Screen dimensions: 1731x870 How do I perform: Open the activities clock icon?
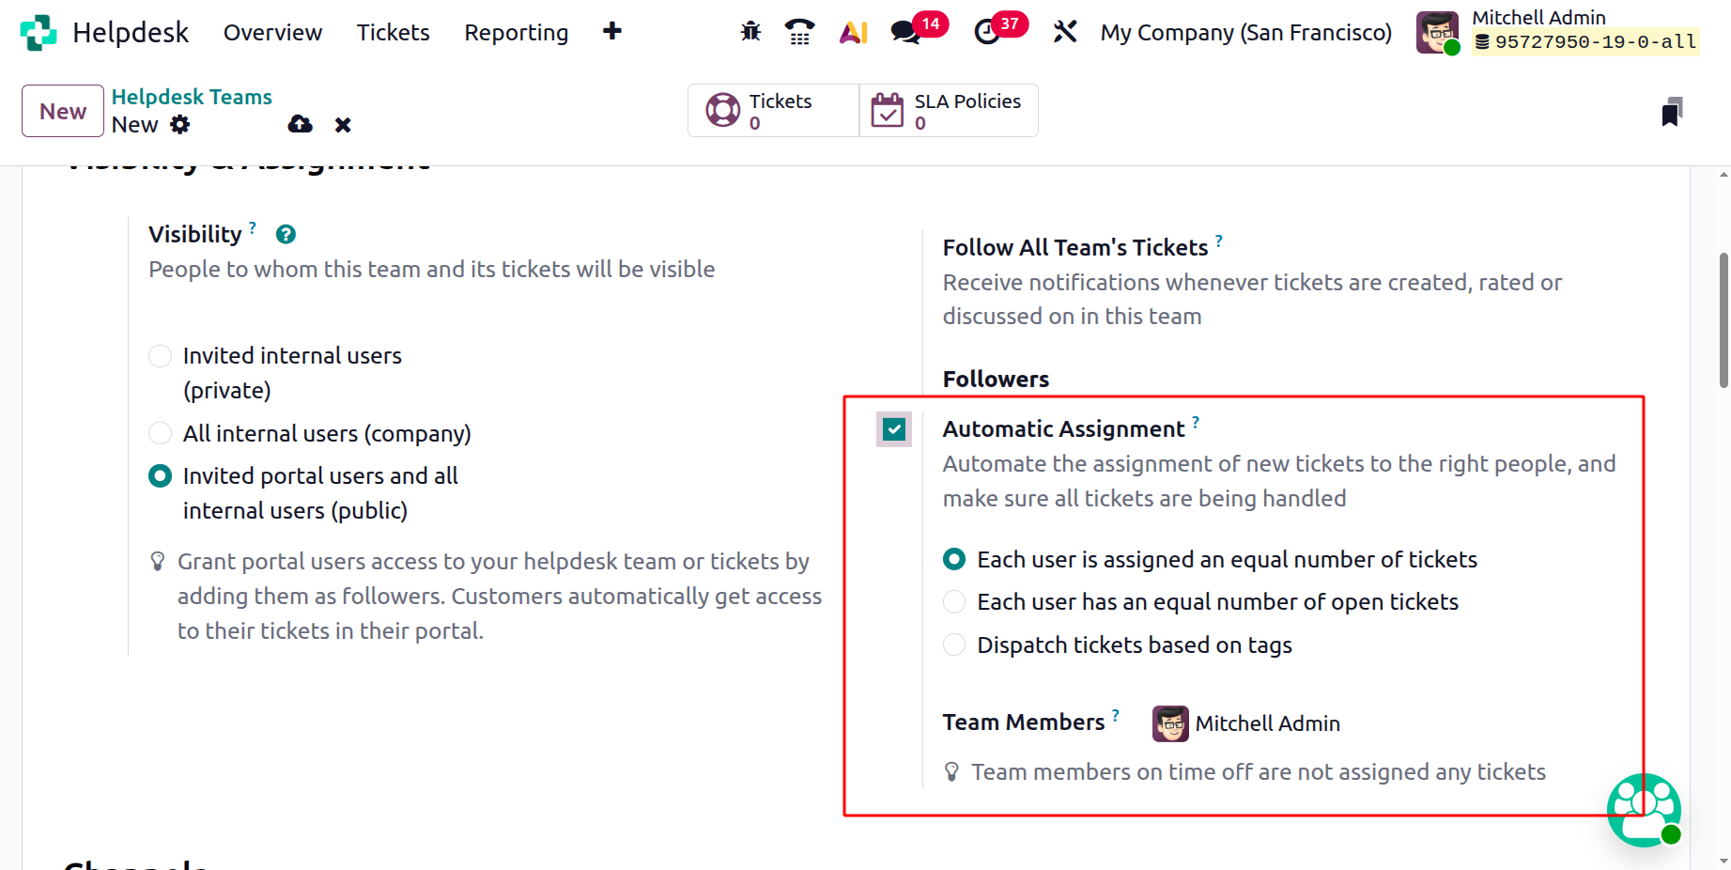tap(986, 32)
